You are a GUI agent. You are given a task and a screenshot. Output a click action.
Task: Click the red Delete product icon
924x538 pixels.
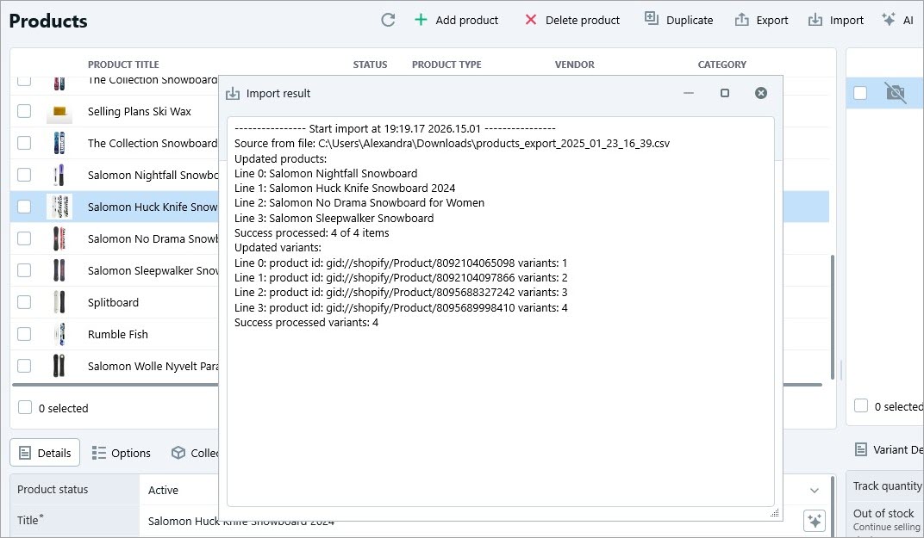529,19
